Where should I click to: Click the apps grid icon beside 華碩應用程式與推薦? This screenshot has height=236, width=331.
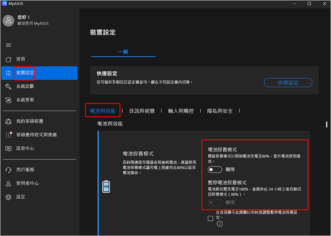pyautogui.click(x=8, y=135)
